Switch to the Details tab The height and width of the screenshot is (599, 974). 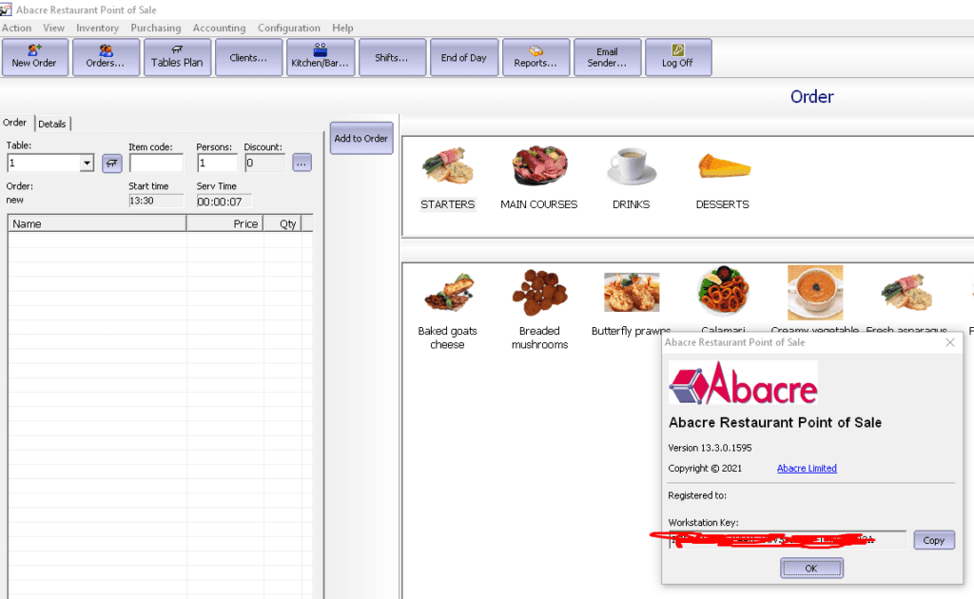pos(52,124)
